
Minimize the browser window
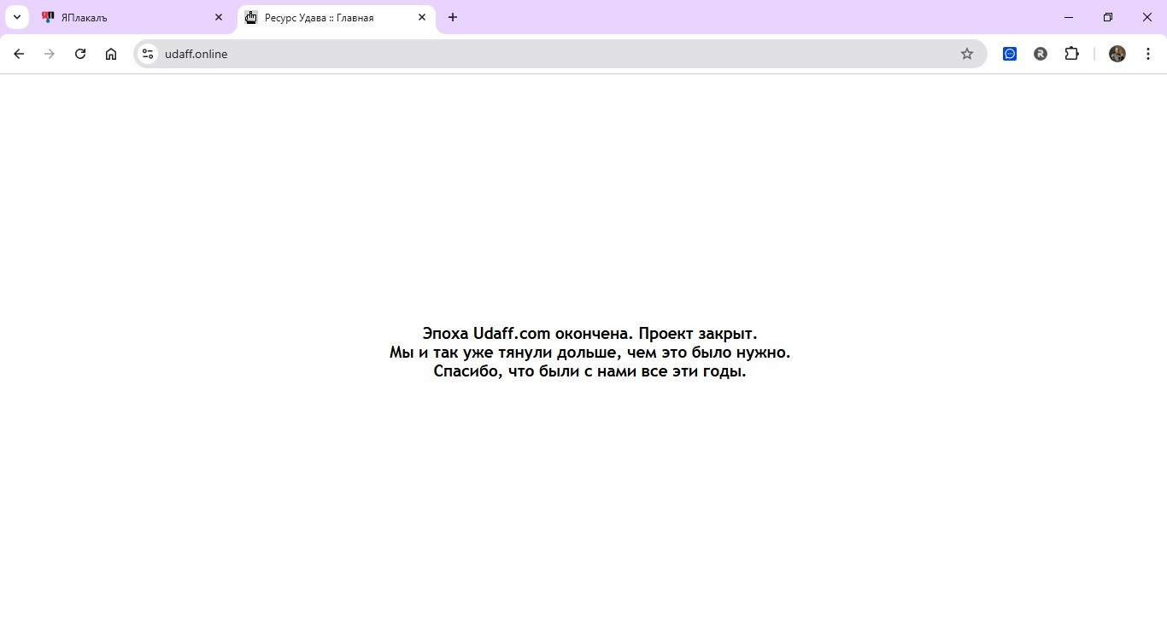point(1069,17)
